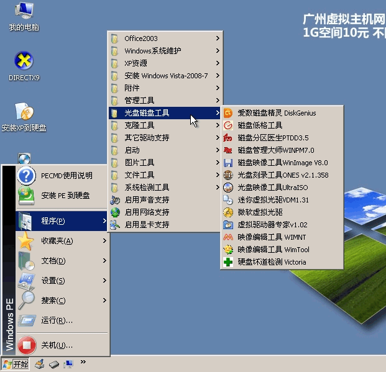This screenshot has height=372, width=386.
Task: Open 迷你虚拟光驱VDM1.31 icon
Action: click(228, 200)
